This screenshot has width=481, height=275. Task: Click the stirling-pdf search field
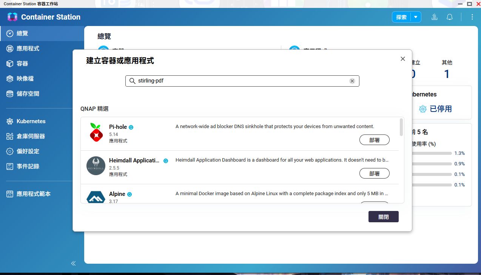pyautogui.click(x=242, y=81)
